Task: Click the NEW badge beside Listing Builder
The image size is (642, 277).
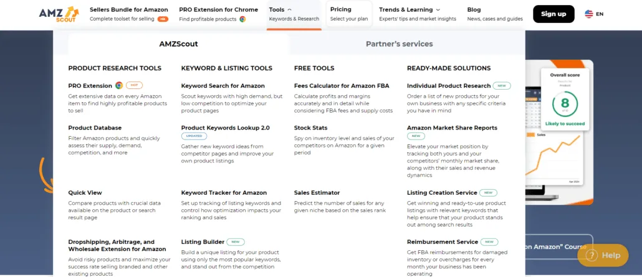Action: point(236,242)
